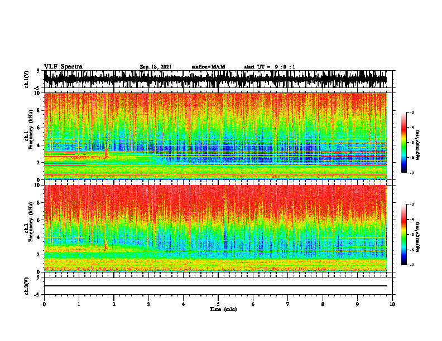
Task: Click time axis tick label "1"
Action: (x=79, y=304)
